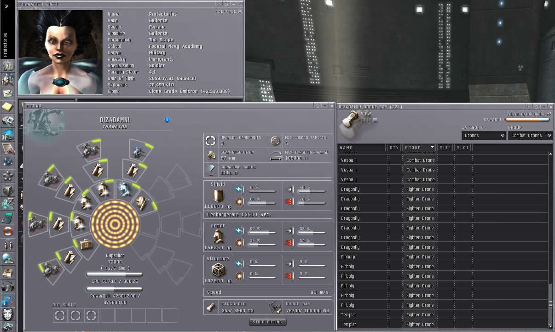The width and height of the screenshot is (555, 332).
Task: Click the Scan Resolution icon
Action: pos(210,155)
